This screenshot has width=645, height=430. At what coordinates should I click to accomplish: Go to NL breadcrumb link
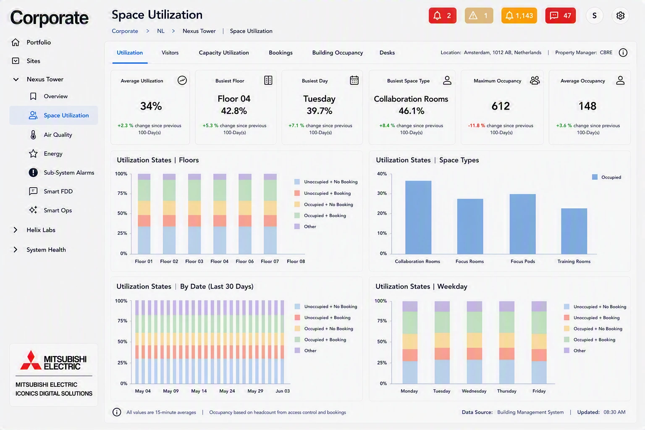tap(161, 31)
